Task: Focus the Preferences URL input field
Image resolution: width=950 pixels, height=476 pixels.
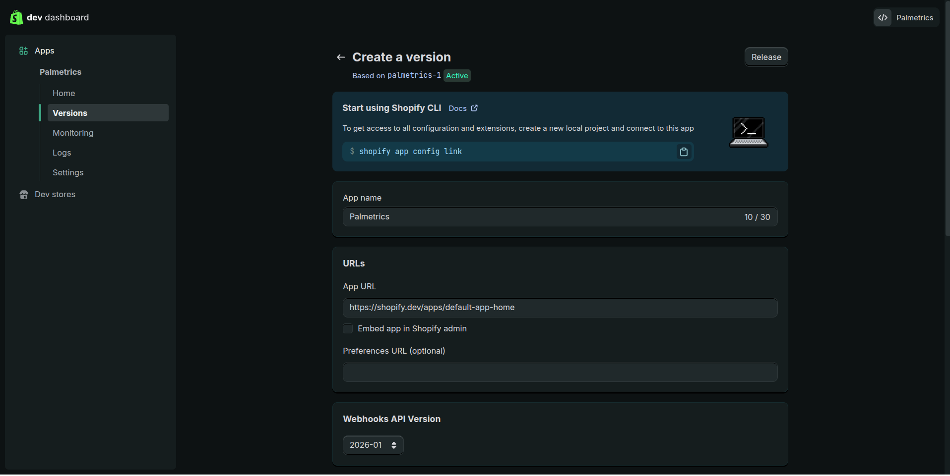Action: [x=560, y=372]
